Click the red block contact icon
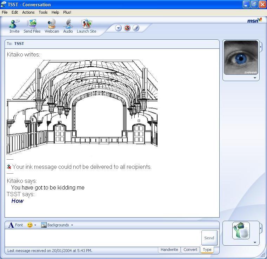The height and width of the screenshot is (259, 267). (127, 28)
